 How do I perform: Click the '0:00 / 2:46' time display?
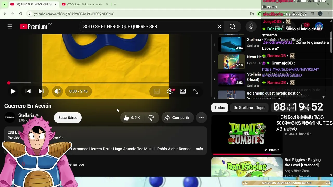point(78,91)
